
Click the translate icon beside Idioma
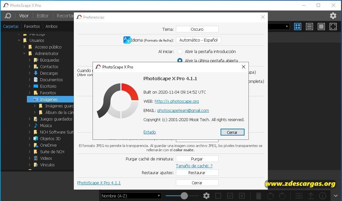click(x=127, y=40)
